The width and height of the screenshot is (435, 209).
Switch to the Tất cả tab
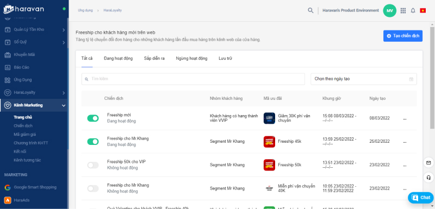coord(87,59)
